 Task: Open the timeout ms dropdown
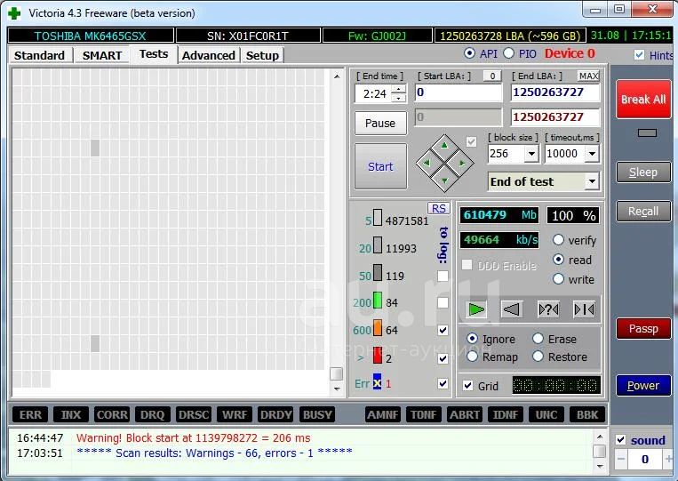point(592,154)
